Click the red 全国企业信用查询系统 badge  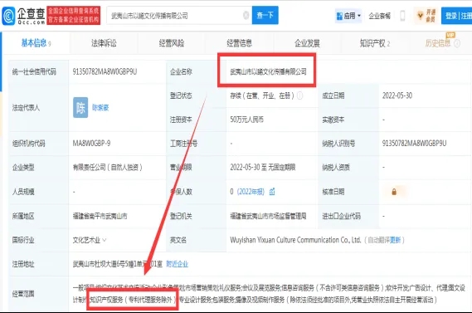[74, 16]
